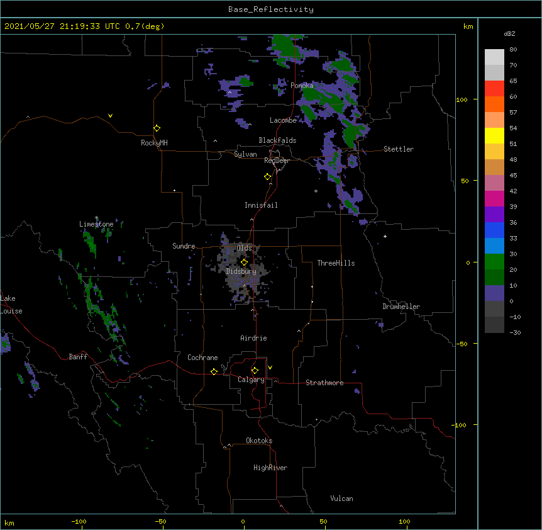Pick the bright yellow swatch in dBZ legend
Image resolution: width=542 pixels, height=530 pixels.
tap(494, 135)
